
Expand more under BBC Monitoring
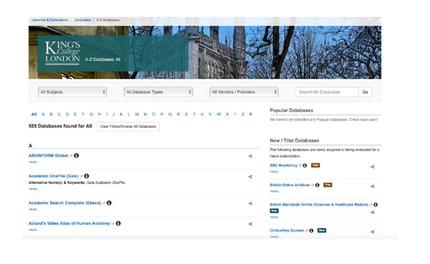(x=275, y=172)
